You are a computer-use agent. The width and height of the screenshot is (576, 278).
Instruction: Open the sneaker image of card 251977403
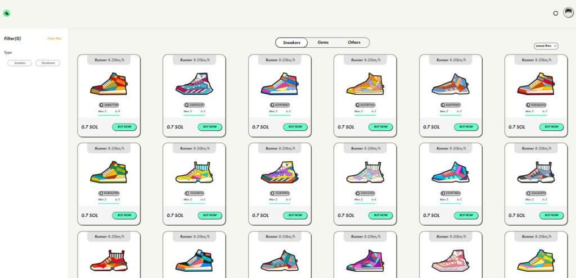click(x=451, y=173)
